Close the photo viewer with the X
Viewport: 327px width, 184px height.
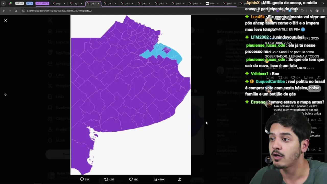coord(6,20)
